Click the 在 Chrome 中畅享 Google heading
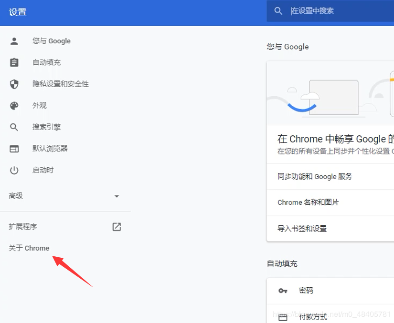The height and width of the screenshot is (323, 394). coord(336,139)
